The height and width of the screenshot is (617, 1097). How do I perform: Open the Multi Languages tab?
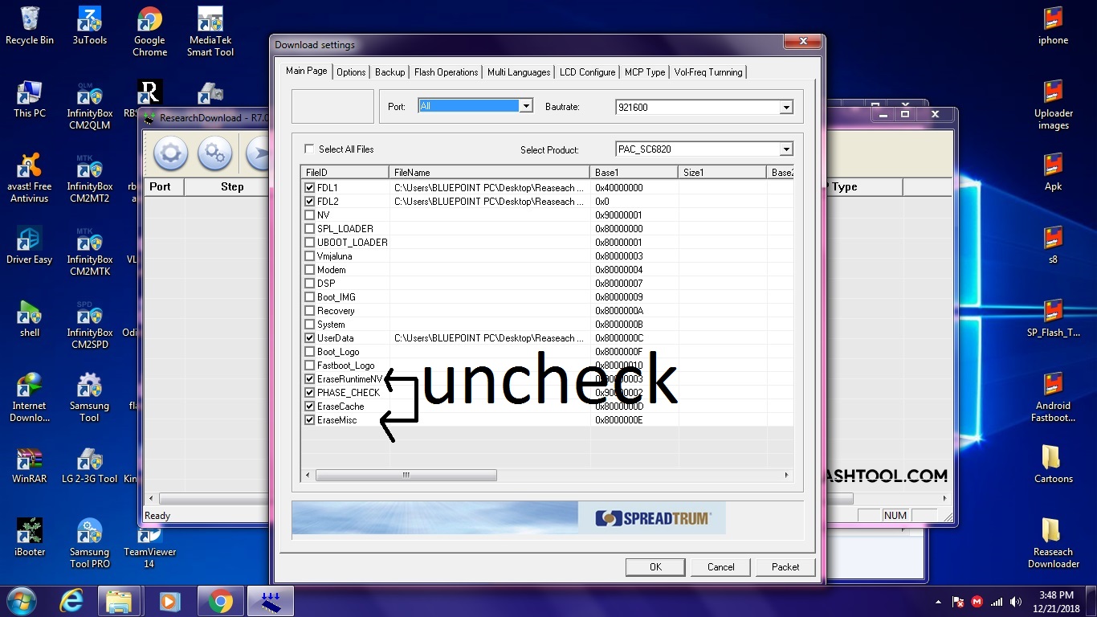pyautogui.click(x=519, y=72)
